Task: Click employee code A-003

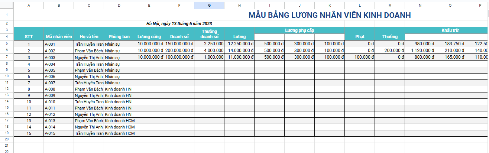Action: coord(59,57)
